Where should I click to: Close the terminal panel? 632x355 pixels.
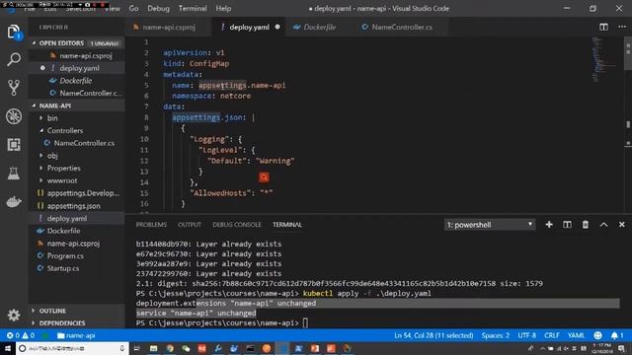pos(621,225)
